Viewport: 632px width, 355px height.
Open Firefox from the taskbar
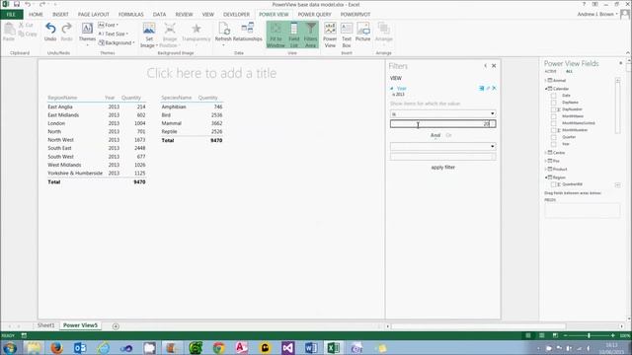point(57,348)
